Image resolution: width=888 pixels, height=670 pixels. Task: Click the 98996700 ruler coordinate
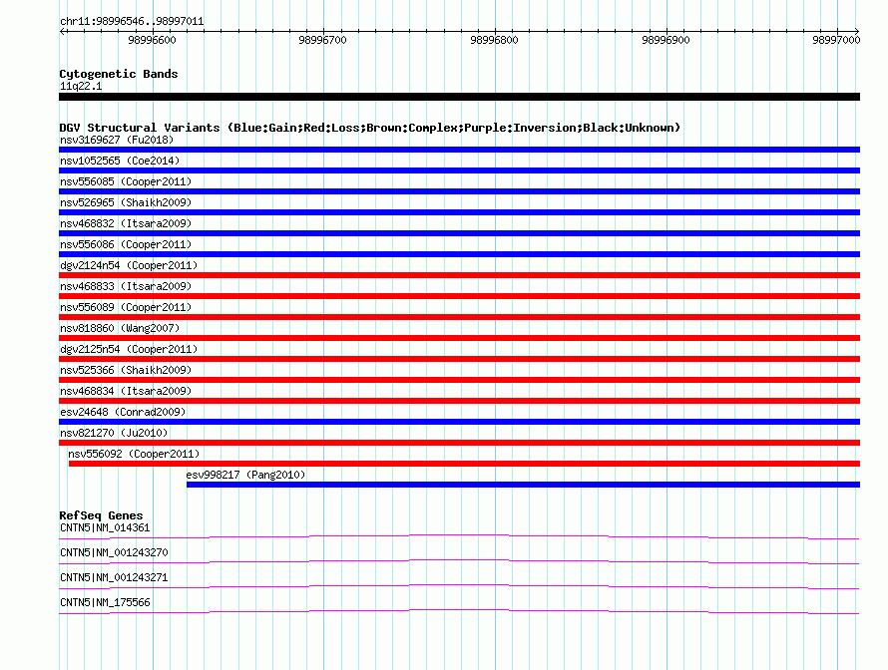tap(323, 40)
